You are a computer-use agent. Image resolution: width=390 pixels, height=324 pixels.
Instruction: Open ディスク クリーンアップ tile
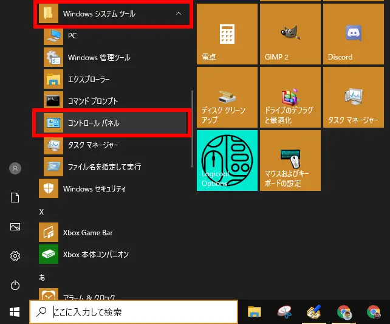click(227, 97)
